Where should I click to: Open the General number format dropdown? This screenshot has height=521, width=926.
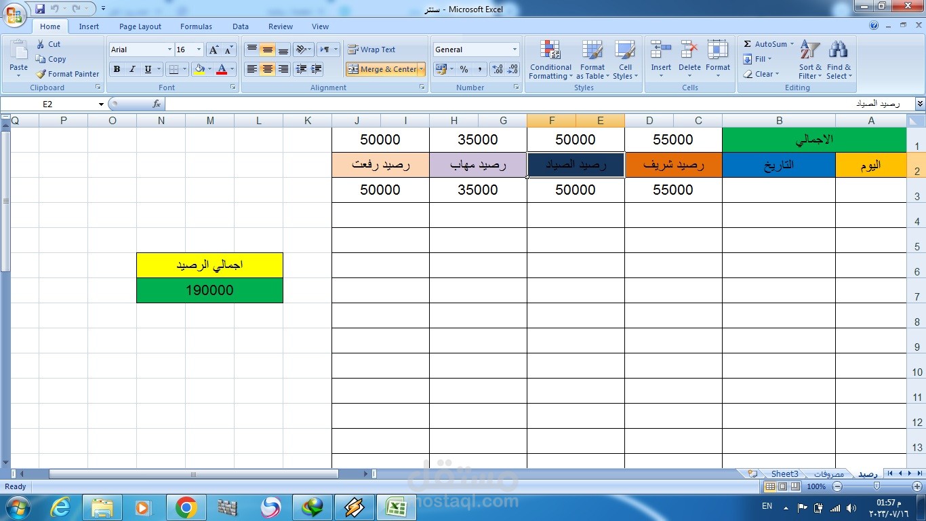(x=515, y=50)
